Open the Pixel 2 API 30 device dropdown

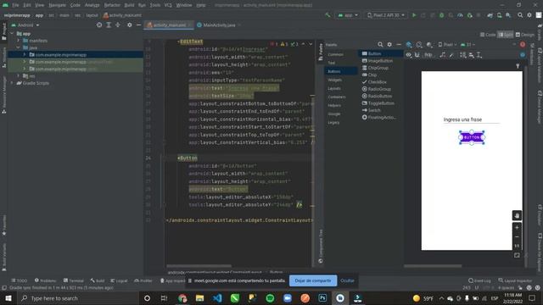click(x=386, y=15)
